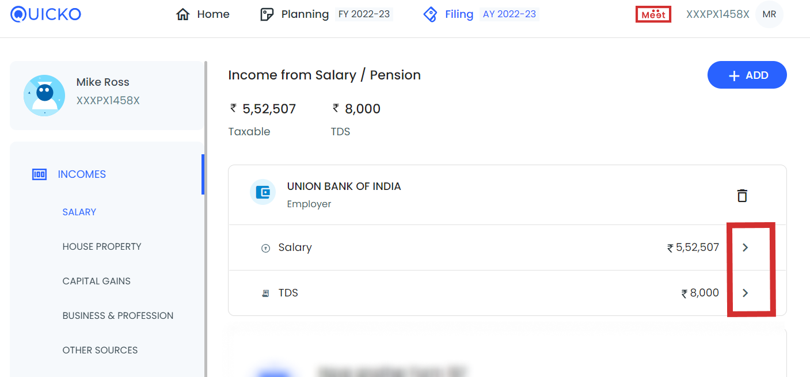810x377 pixels.
Task: Click the Incomes cash icon in sidebar
Action: [x=39, y=174]
